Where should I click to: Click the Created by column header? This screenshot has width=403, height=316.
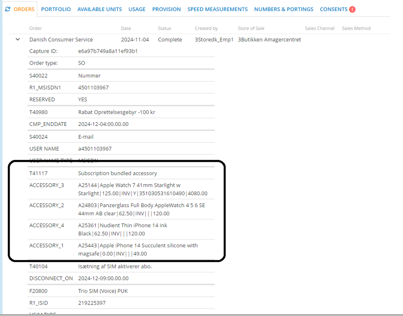pos(206,28)
